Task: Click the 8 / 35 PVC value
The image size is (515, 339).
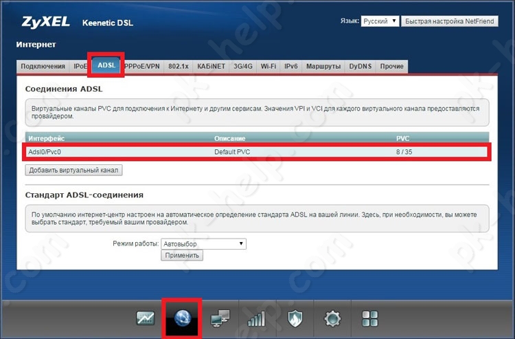Action: (x=404, y=152)
